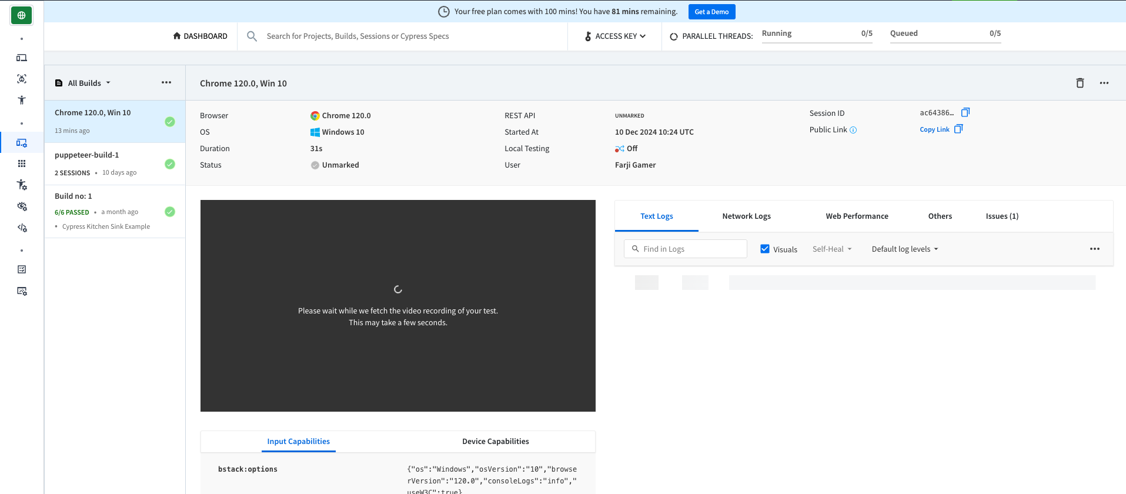
Task: Click the access key icon
Action: 588,36
